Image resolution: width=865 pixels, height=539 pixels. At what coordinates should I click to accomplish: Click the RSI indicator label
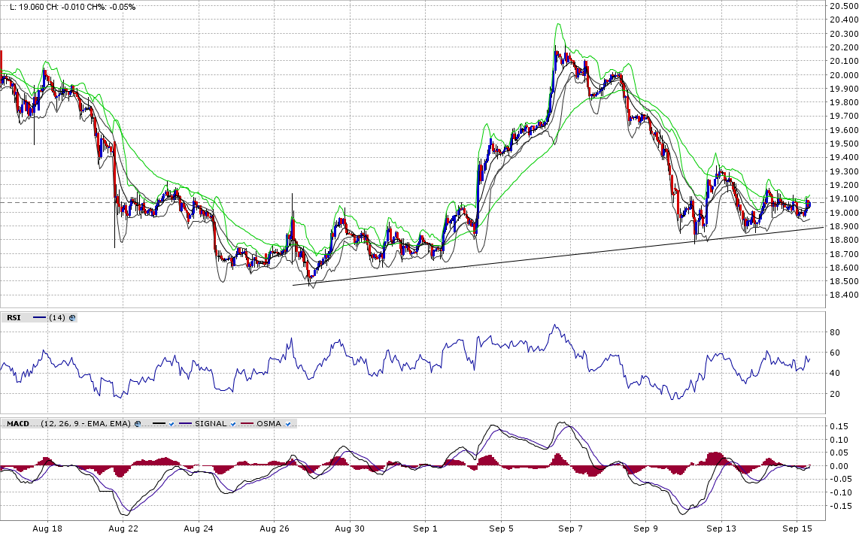pos(14,318)
